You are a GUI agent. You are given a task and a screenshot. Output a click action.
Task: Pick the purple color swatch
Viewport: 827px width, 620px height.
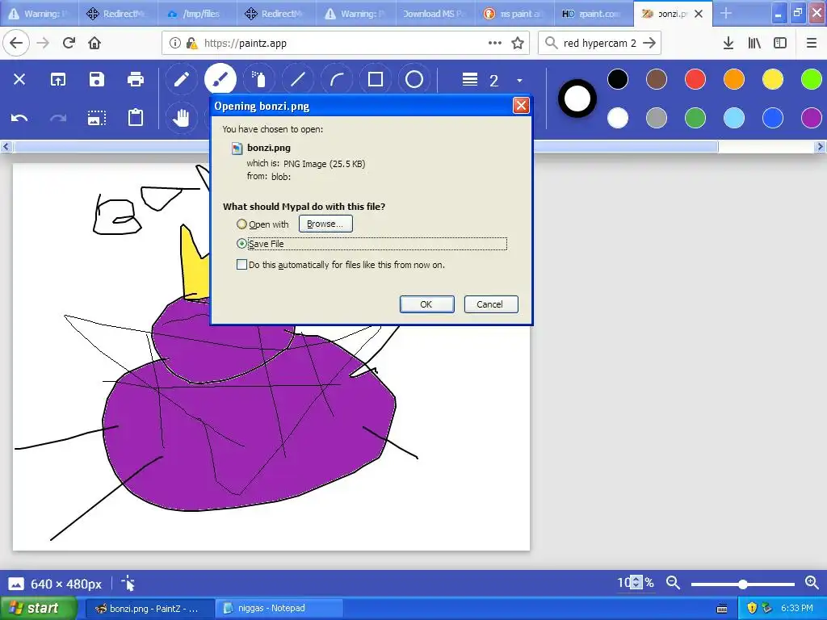(812, 118)
